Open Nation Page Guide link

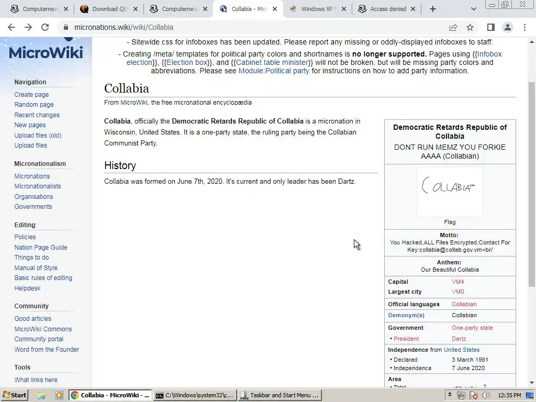point(41,248)
